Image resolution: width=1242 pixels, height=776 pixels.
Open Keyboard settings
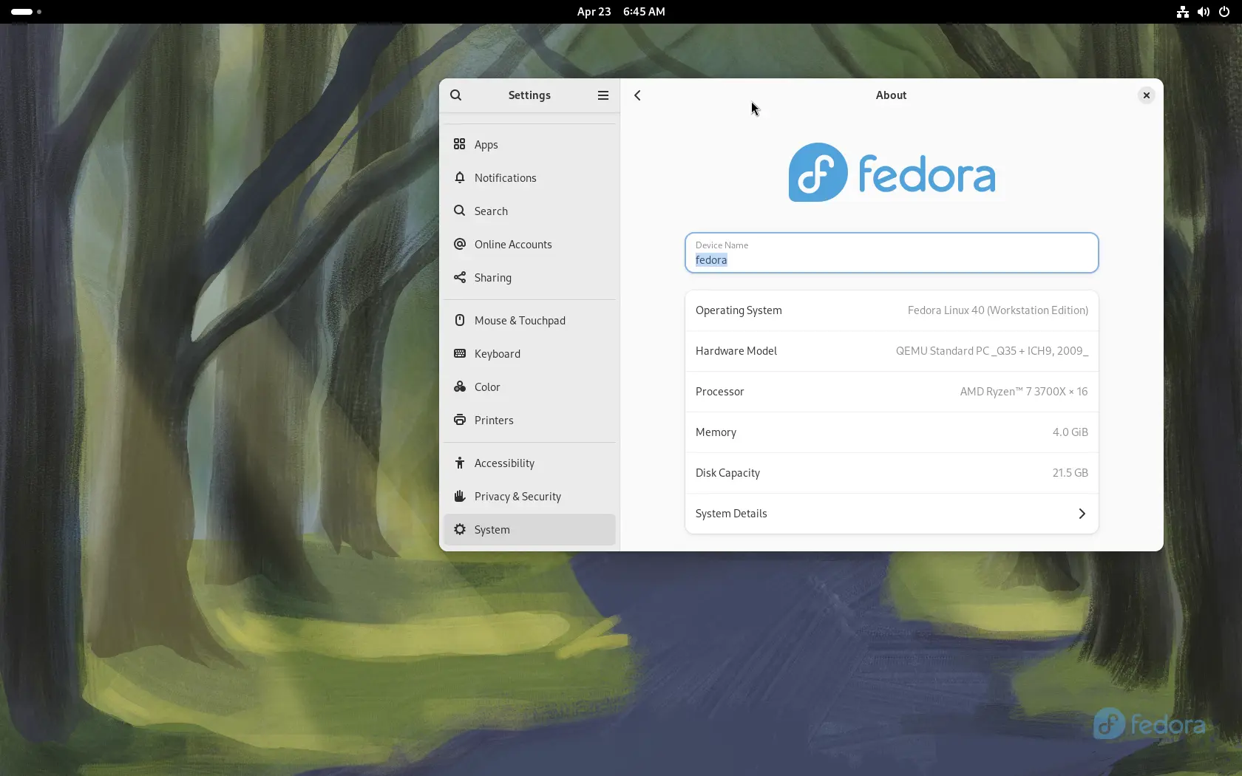(529, 353)
